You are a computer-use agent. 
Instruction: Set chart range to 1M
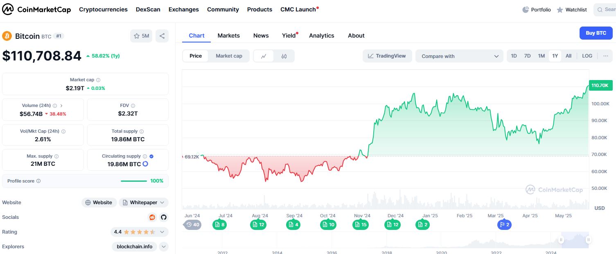pos(542,56)
